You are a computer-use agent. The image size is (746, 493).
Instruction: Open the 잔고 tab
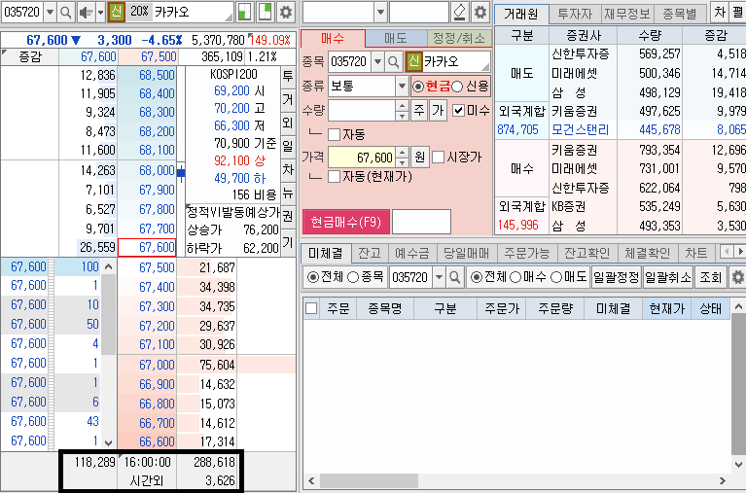370,253
